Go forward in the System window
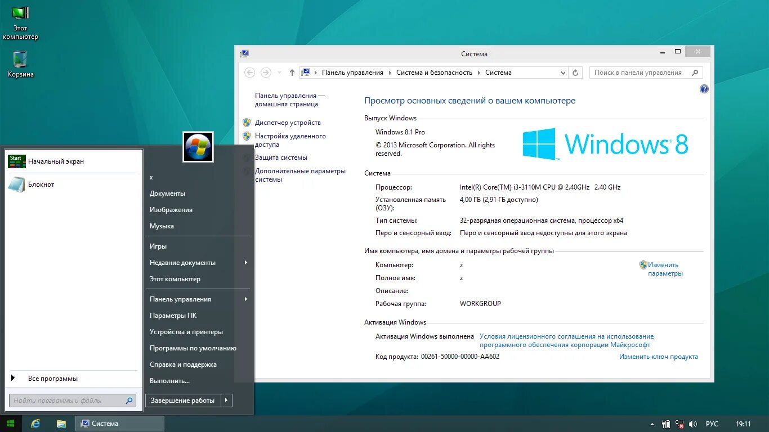 click(x=266, y=73)
